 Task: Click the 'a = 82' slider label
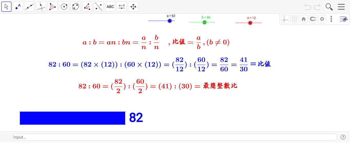pos(171,16)
